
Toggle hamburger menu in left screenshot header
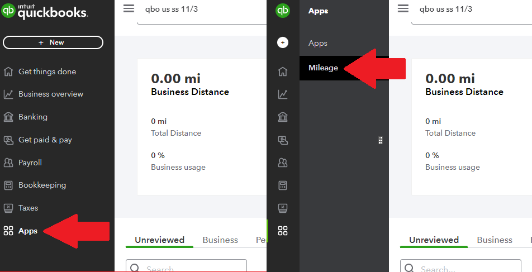coord(129,8)
